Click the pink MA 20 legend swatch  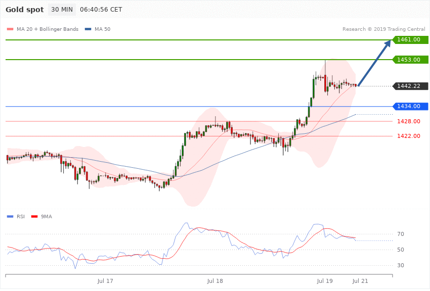tap(10, 29)
